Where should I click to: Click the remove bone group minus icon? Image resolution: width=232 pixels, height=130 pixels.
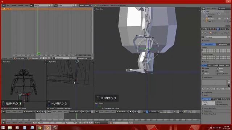pyautogui.click(x=229, y=83)
